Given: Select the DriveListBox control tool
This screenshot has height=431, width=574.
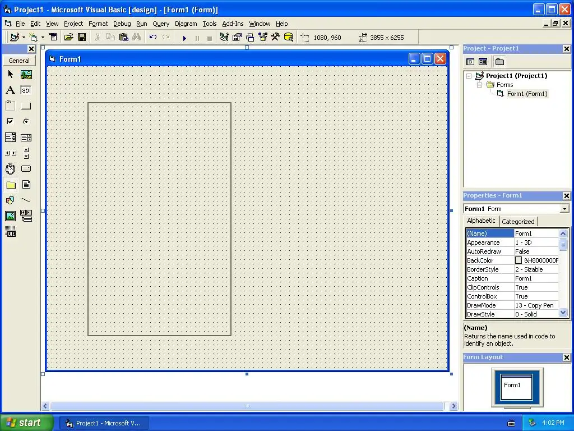Looking at the screenshot, I should coord(26,168).
